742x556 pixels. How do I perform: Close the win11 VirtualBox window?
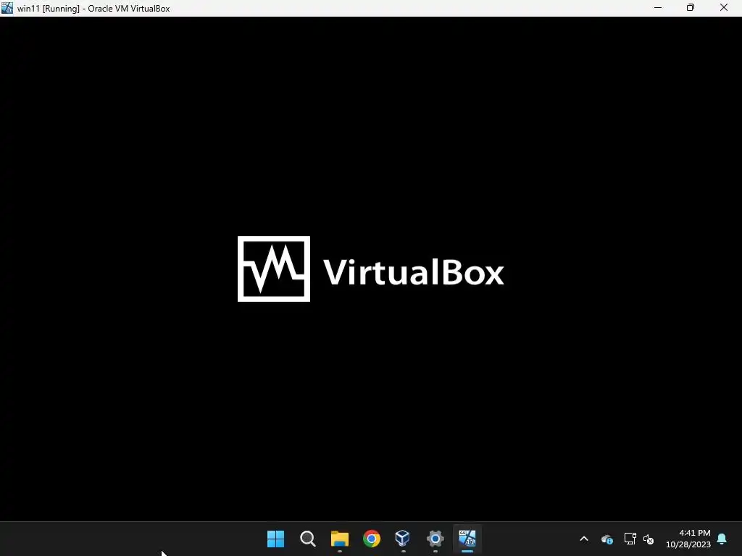tap(724, 7)
